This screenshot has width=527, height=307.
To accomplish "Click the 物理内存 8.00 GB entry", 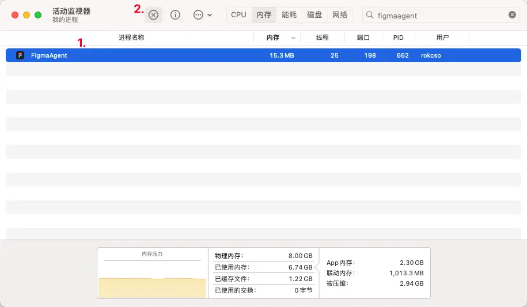I will [x=264, y=256].
